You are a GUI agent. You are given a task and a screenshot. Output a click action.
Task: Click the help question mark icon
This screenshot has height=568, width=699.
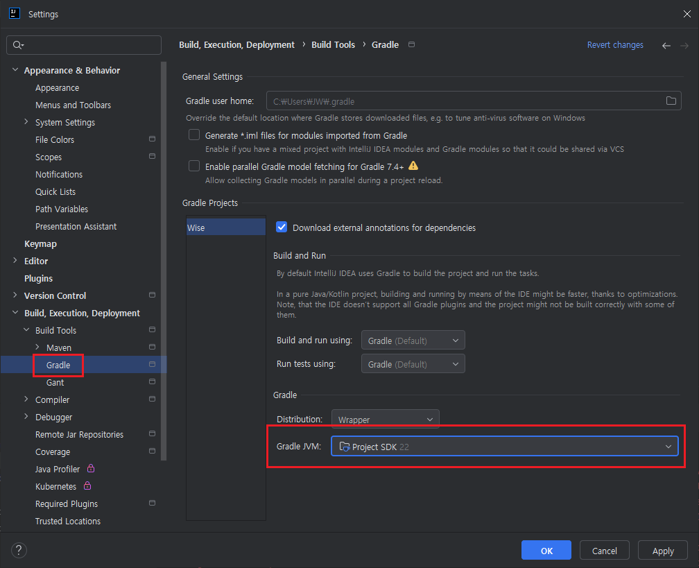(x=19, y=550)
